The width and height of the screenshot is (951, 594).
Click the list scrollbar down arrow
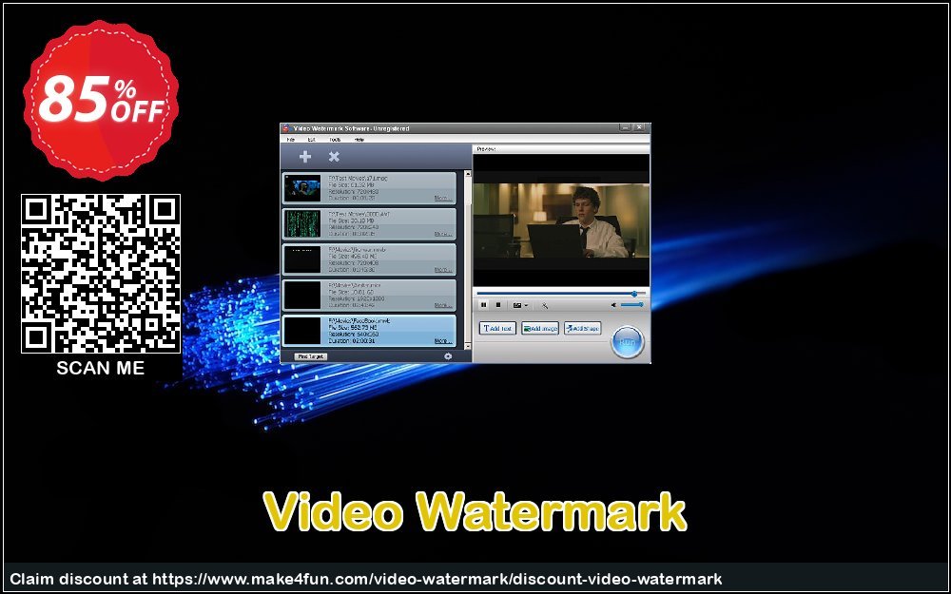pyautogui.click(x=468, y=346)
